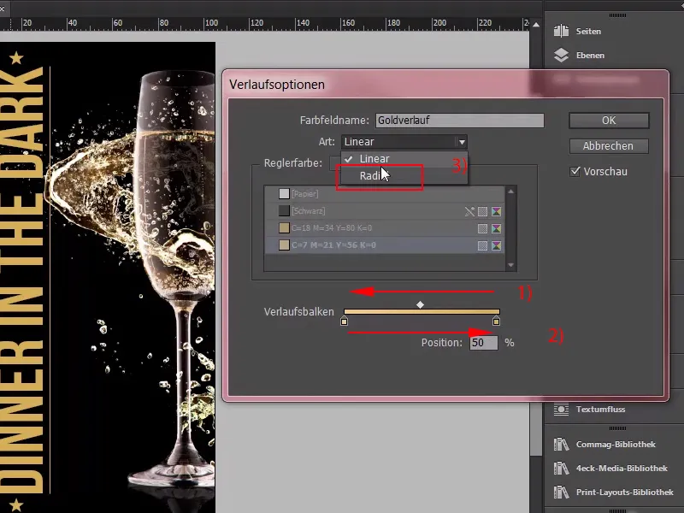Click the Position percent field
Screen dimensions: 684x513
click(483, 343)
